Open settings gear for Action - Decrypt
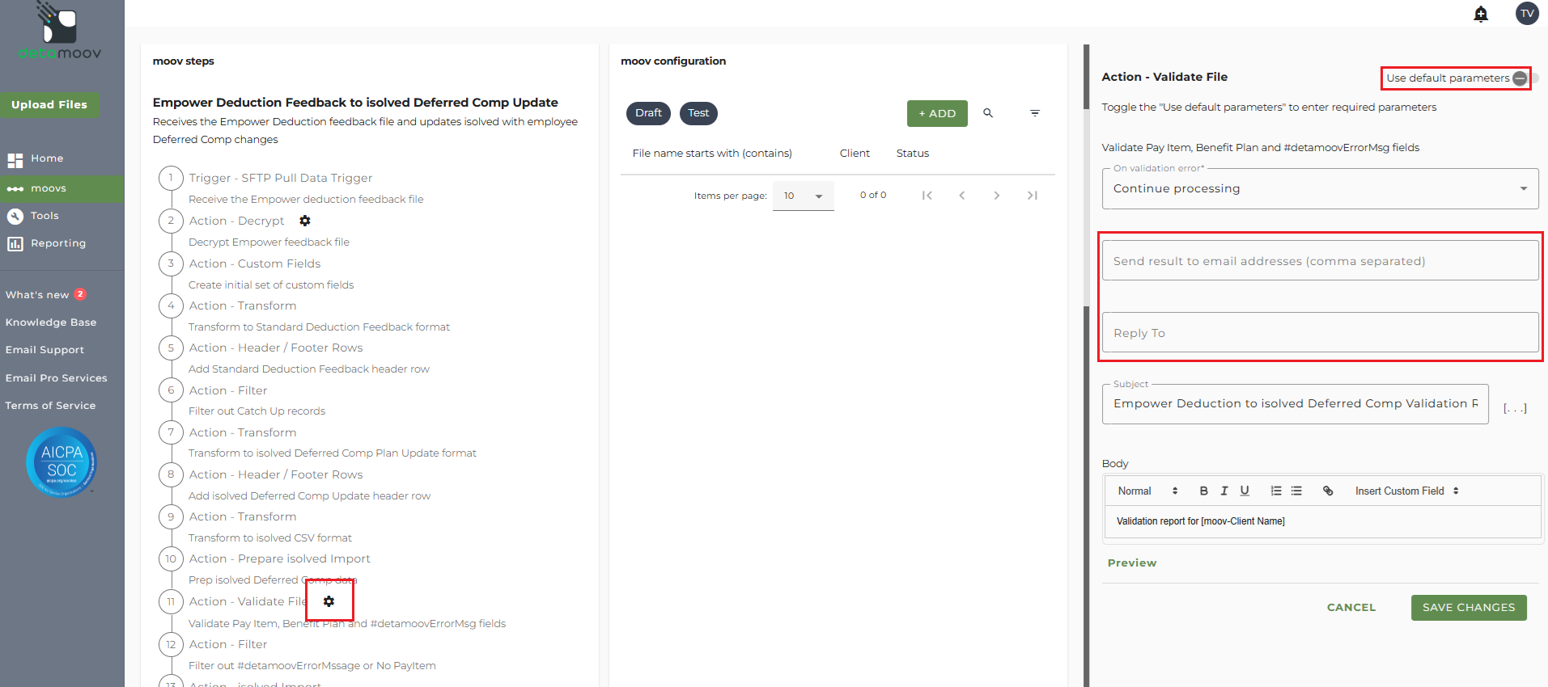Viewport: 1548px width, 687px height. tap(305, 221)
